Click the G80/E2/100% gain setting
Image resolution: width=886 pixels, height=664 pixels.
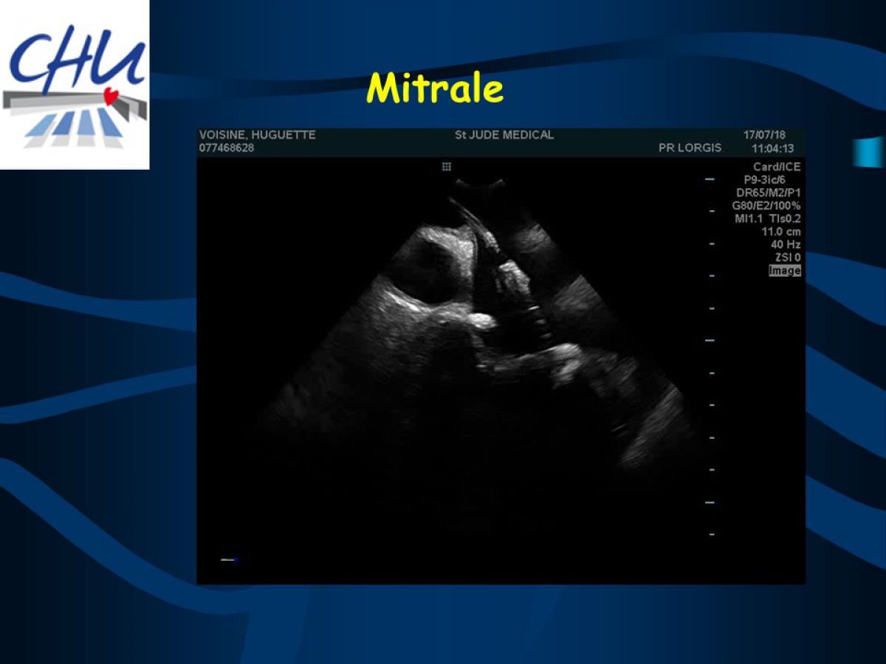(x=766, y=206)
